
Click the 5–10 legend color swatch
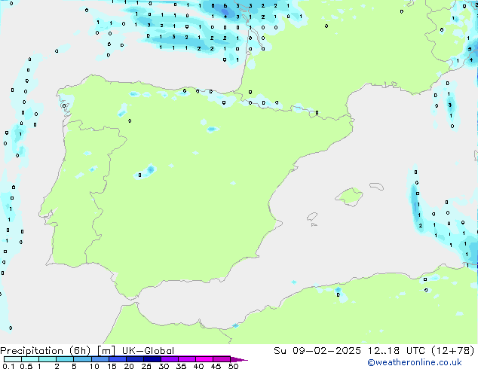pos(82,359)
